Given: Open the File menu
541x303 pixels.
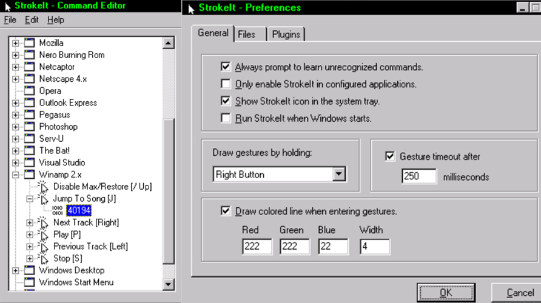Looking at the screenshot, I should [x=10, y=20].
